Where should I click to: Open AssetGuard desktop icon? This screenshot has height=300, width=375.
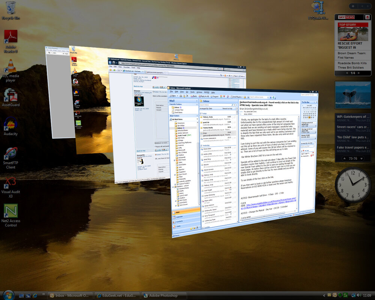click(10, 97)
